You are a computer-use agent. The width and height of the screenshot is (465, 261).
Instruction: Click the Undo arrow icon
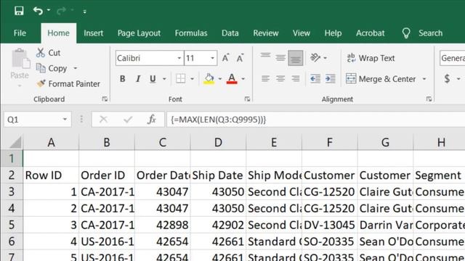38,11
